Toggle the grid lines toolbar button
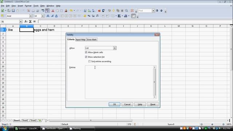 134,16
